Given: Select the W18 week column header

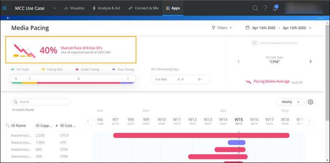Looking at the screenshot, I should tap(285, 121).
